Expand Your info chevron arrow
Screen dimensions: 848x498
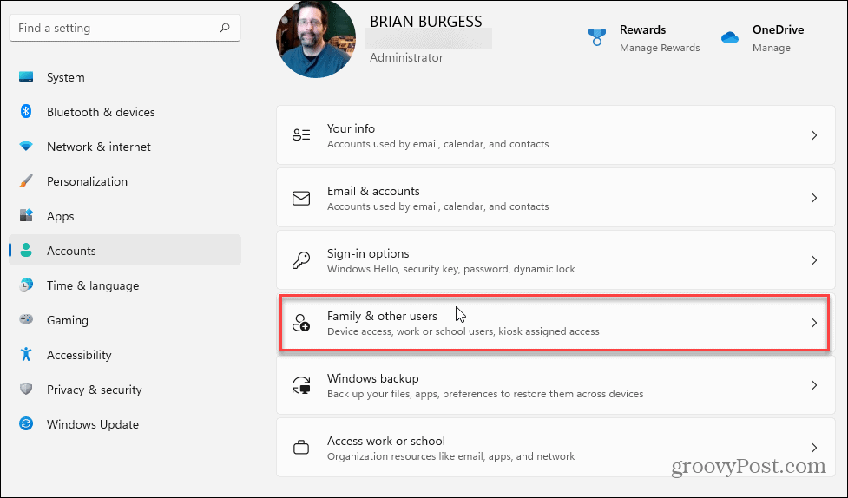pyautogui.click(x=813, y=135)
